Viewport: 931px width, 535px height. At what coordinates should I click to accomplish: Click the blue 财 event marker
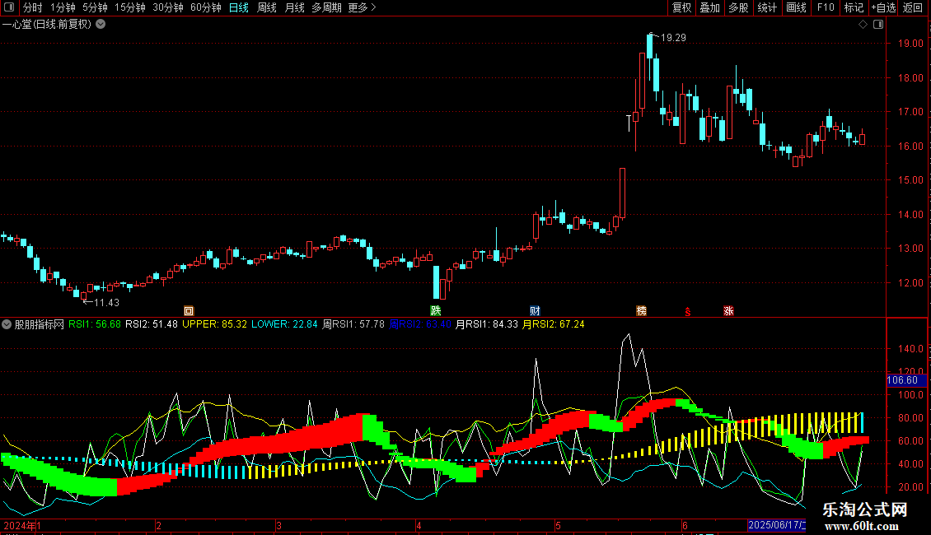pos(535,311)
